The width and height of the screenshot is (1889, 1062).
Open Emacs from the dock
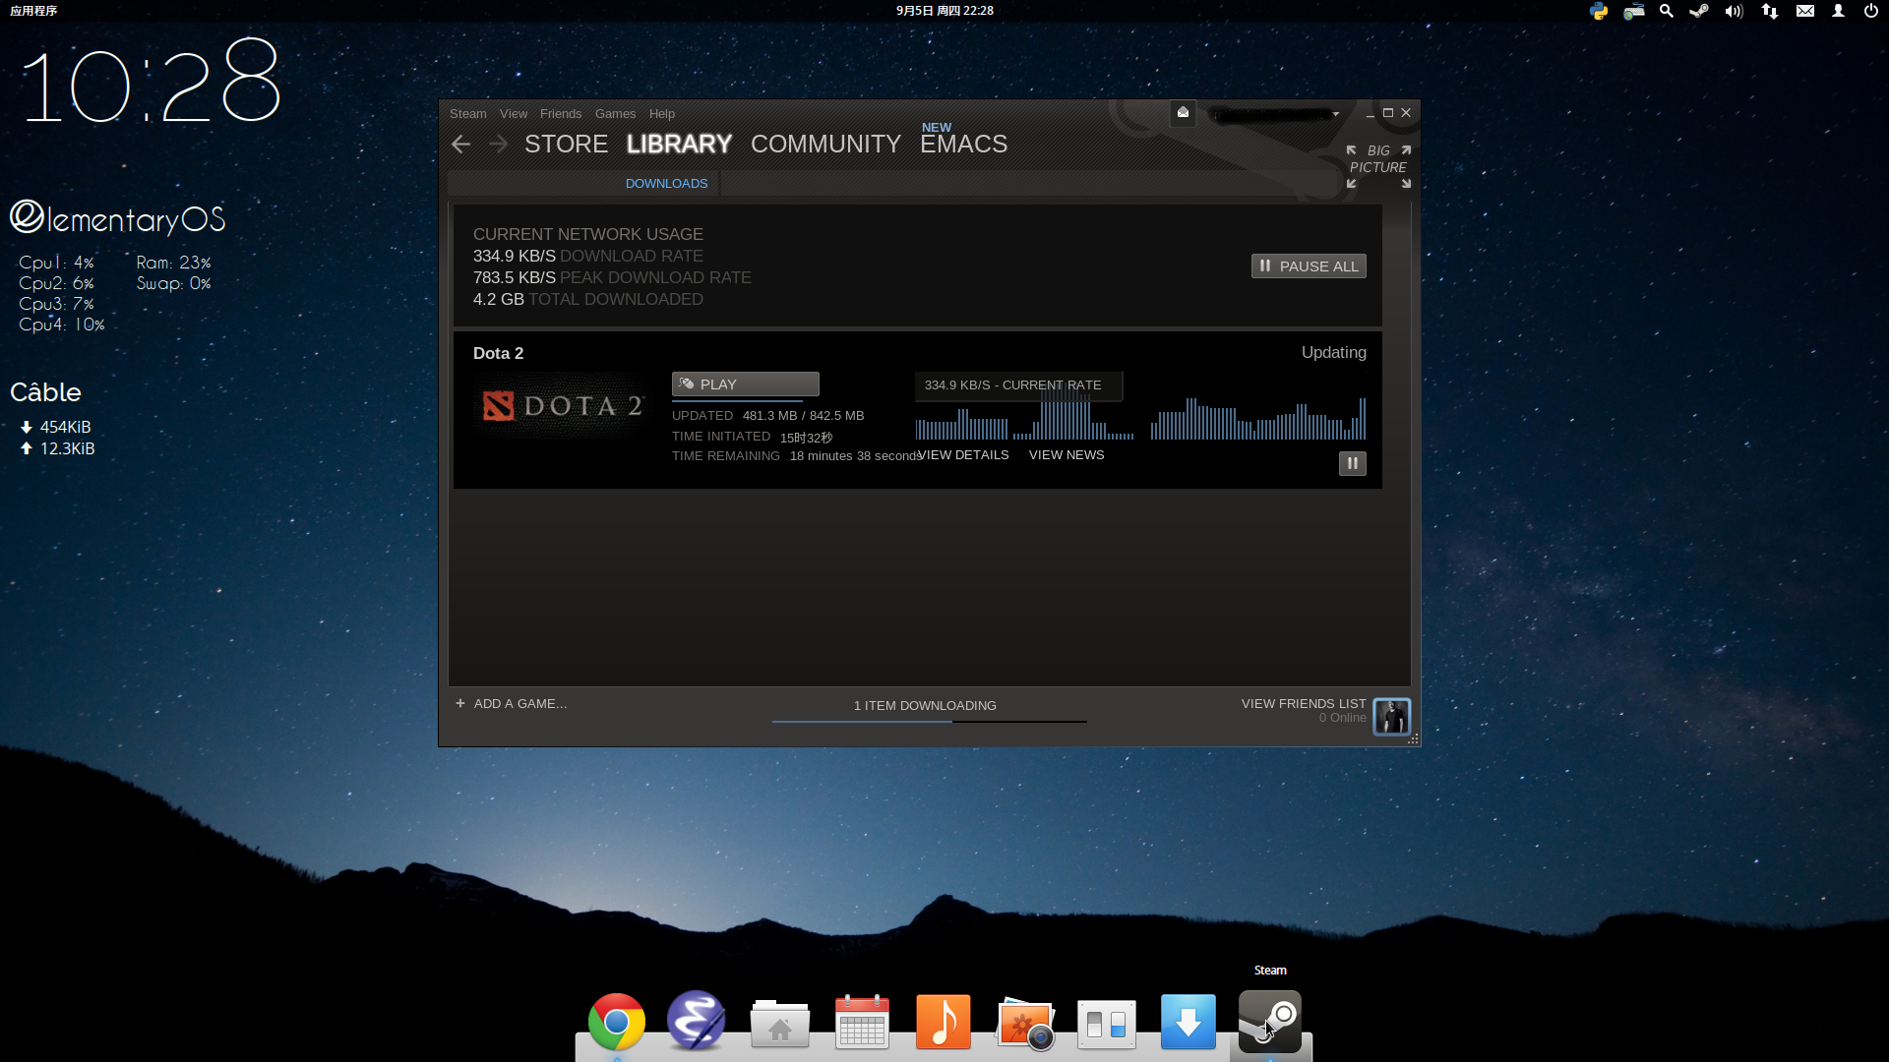click(696, 1021)
